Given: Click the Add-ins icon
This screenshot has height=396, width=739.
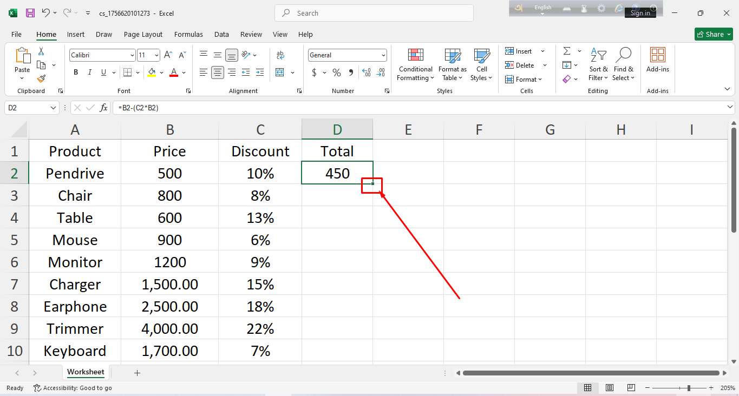Looking at the screenshot, I should 657,60.
